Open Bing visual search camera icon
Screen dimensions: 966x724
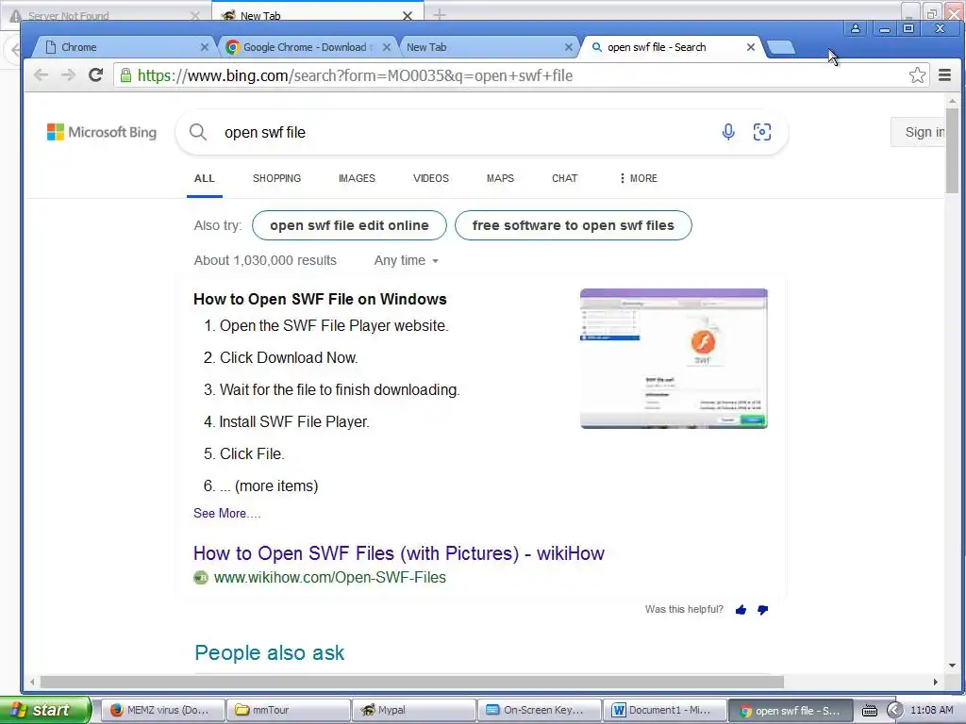(762, 132)
